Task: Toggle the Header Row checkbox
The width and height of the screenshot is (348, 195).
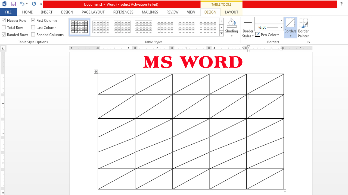Action: [4, 20]
